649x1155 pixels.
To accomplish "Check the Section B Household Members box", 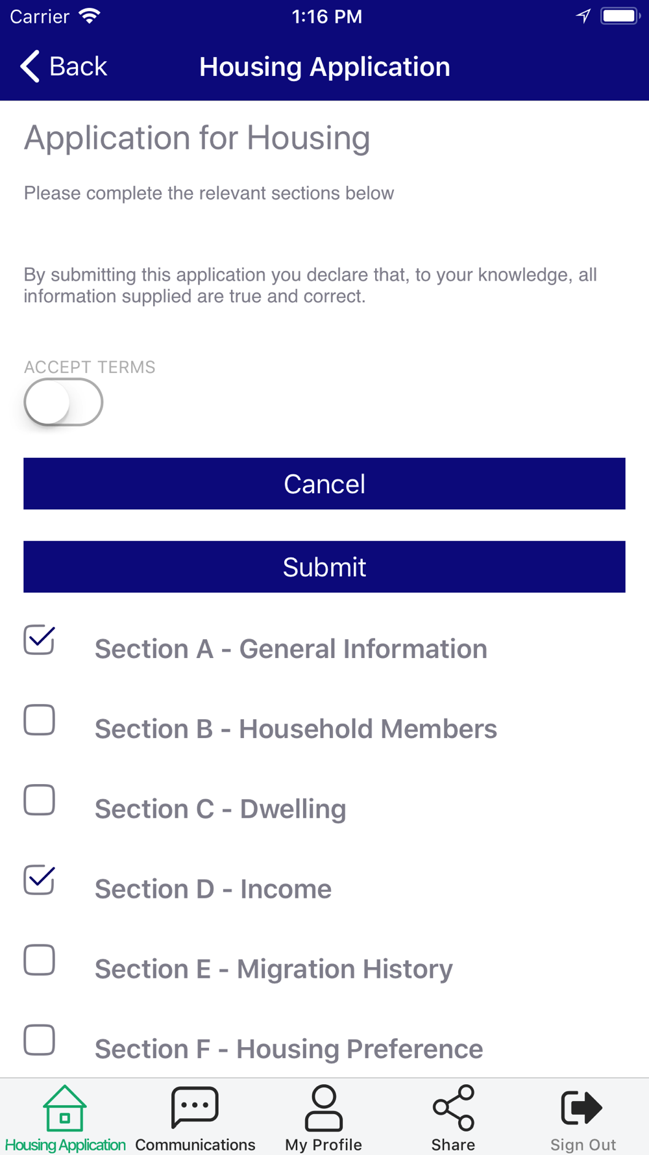I will [x=39, y=720].
